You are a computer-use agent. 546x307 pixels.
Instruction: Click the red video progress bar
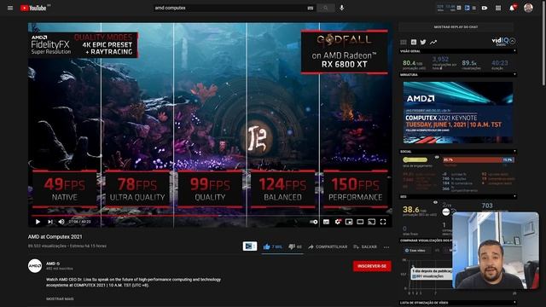(210, 216)
